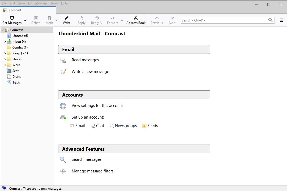Image resolution: width=287 pixels, height=191 pixels.
Task: Click the Drafts folder icon
Action: point(9,76)
